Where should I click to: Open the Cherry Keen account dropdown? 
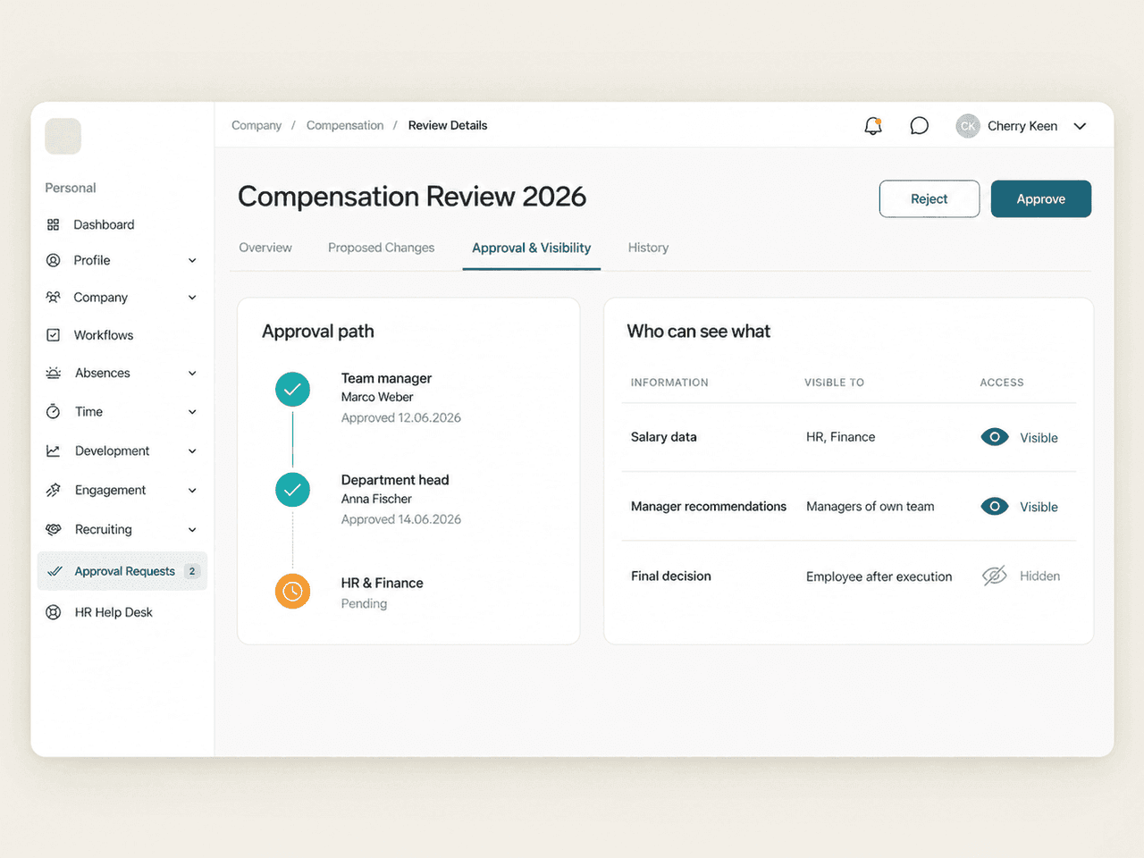(1080, 126)
